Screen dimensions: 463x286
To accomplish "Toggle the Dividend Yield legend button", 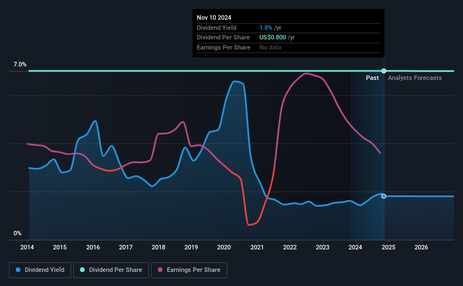I will tap(40, 270).
